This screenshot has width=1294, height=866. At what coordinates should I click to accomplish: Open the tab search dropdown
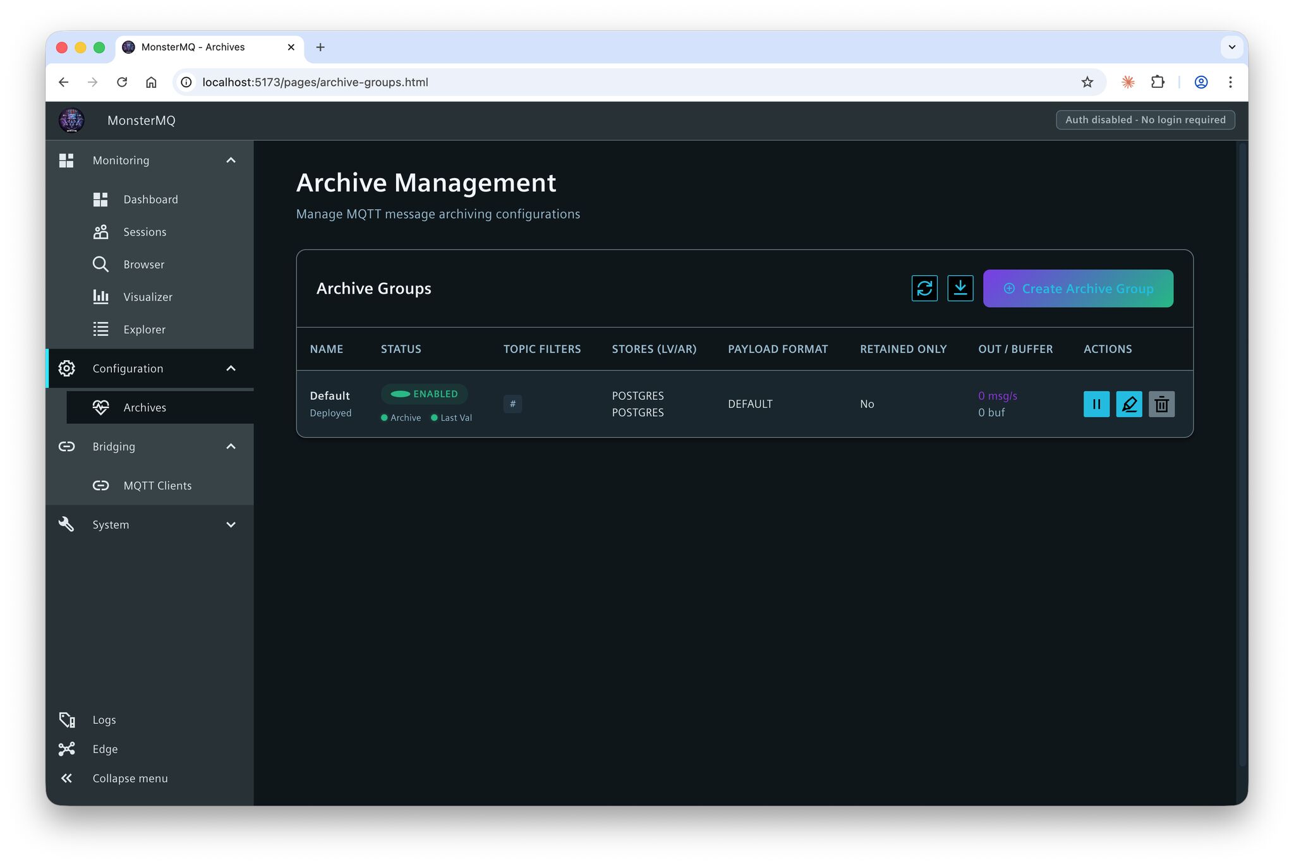click(1231, 47)
